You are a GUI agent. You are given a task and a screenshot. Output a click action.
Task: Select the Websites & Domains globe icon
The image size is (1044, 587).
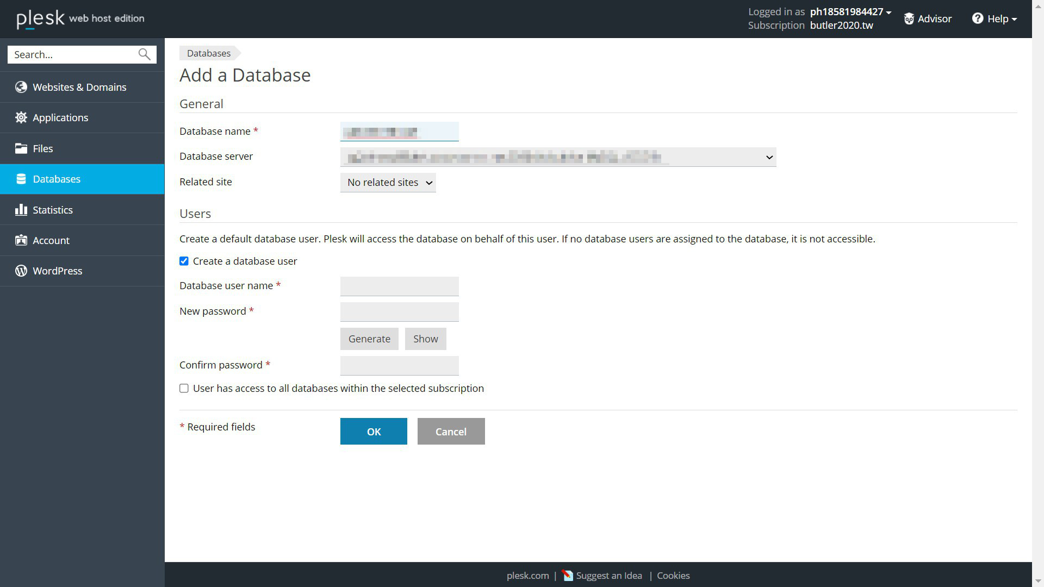[x=21, y=87]
